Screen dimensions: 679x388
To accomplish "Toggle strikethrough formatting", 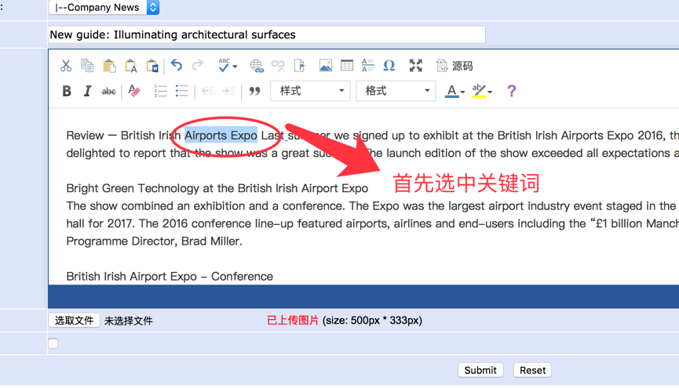I will pyautogui.click(x=108, y=91).
